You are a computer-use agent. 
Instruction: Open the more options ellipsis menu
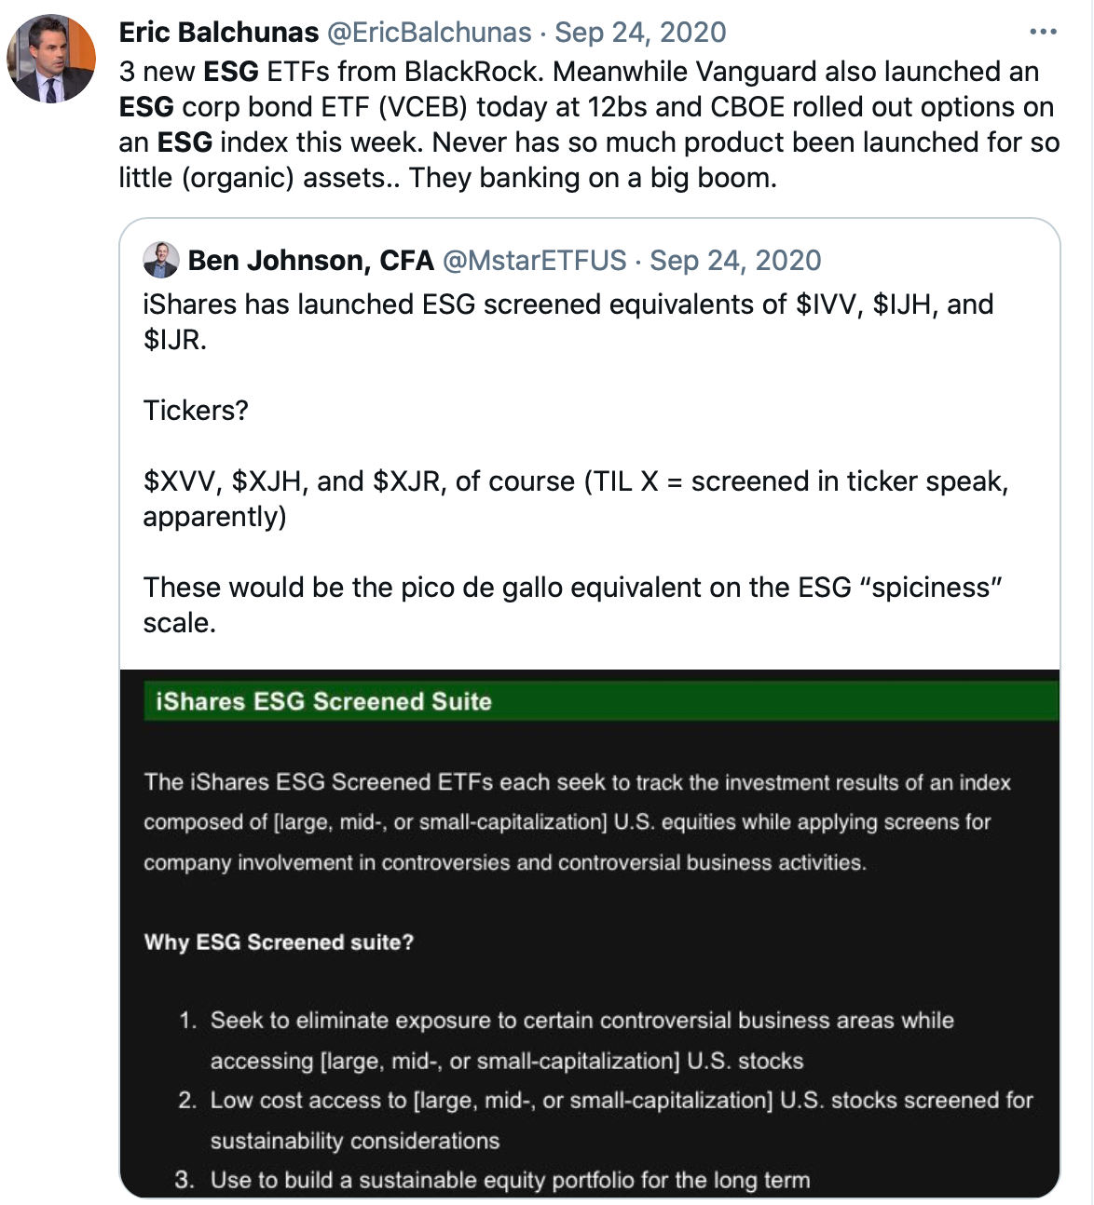point(1043,33)
